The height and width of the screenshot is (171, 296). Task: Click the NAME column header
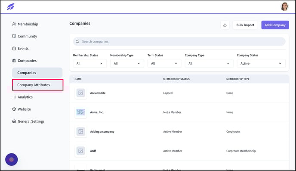78,79
